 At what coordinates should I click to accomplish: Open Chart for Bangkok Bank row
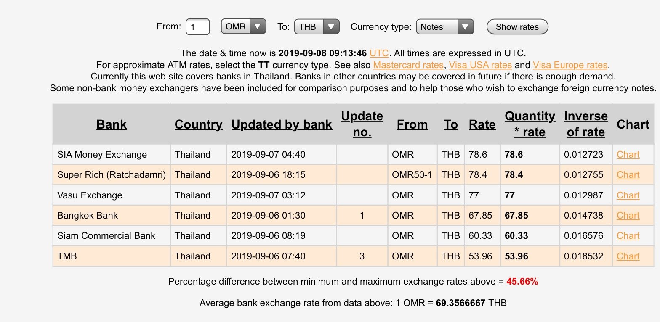pyautogui.click(x=628, y=216)
